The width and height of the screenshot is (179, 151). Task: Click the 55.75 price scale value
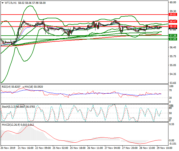(173, 56)
